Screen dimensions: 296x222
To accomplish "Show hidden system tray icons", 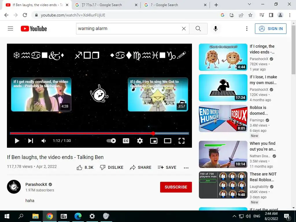I will [x=234, y=216].
